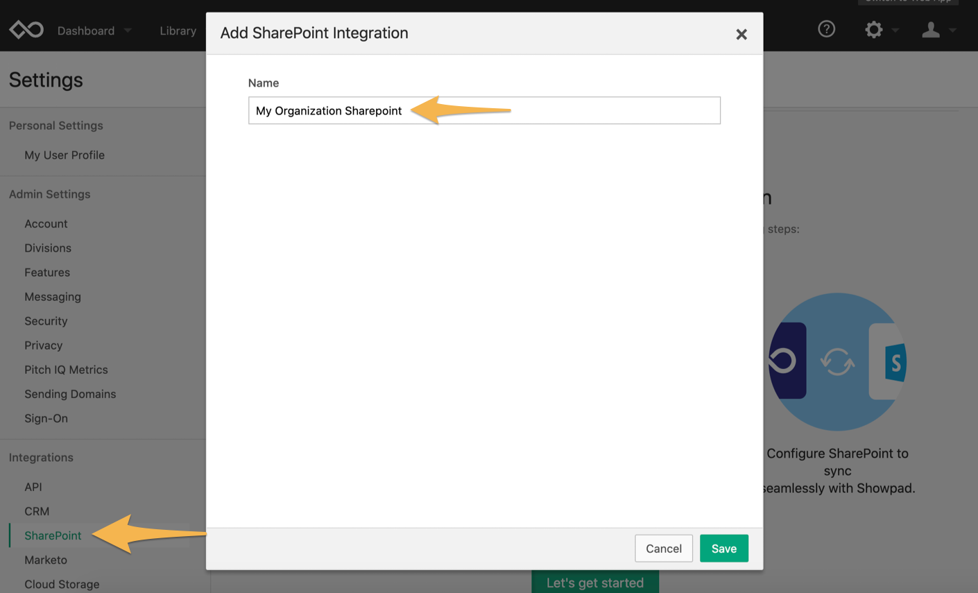The height and width of the screenshot is (593, 978).
Task: Click the Settings page title
Action: (46, 80)
